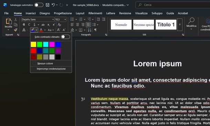Align text right
The image size is (210, 126).
pos(83,25)
